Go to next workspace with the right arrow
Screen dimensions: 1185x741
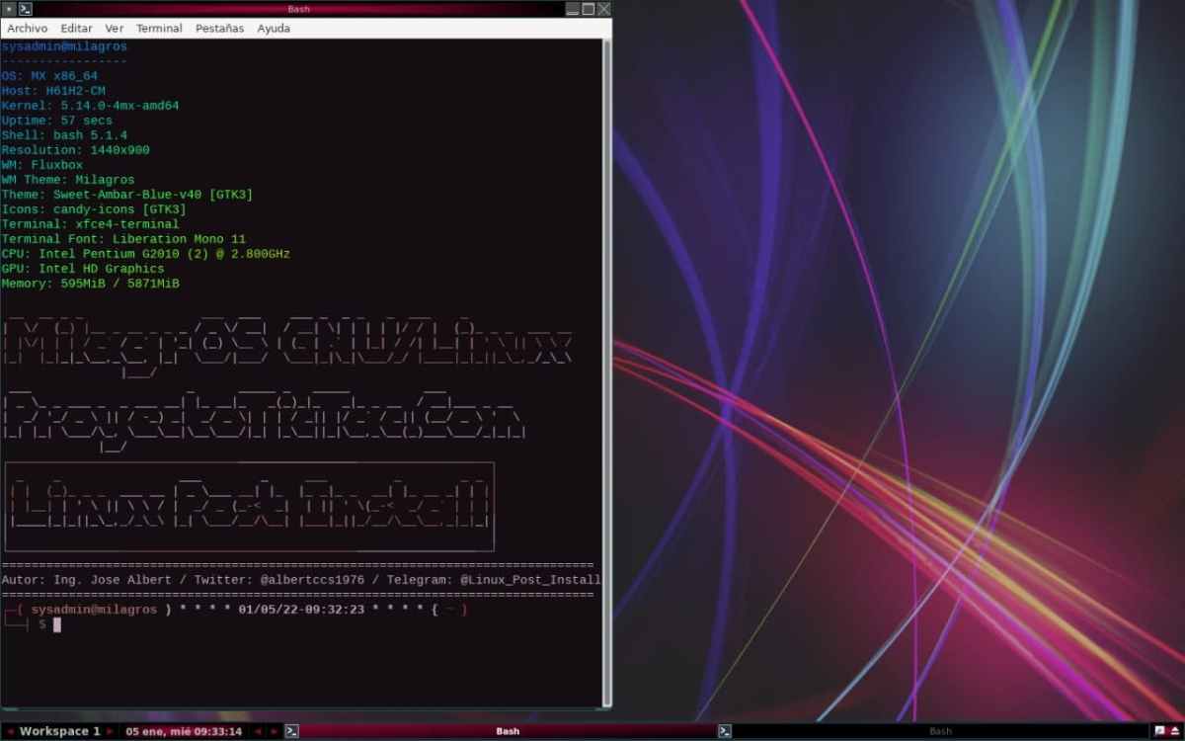point(112,731)
